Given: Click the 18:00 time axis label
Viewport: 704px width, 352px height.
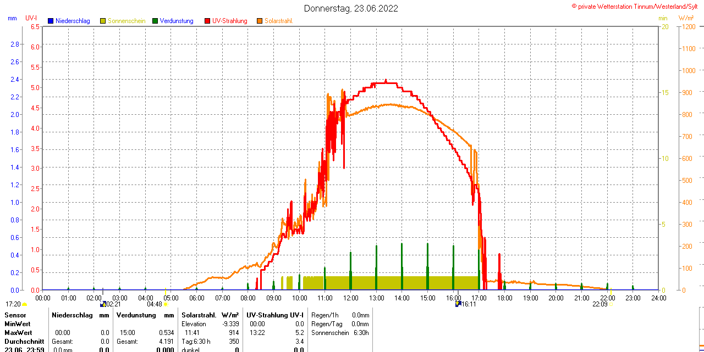Looking at the screenshot, I should (x=505, y=298).
